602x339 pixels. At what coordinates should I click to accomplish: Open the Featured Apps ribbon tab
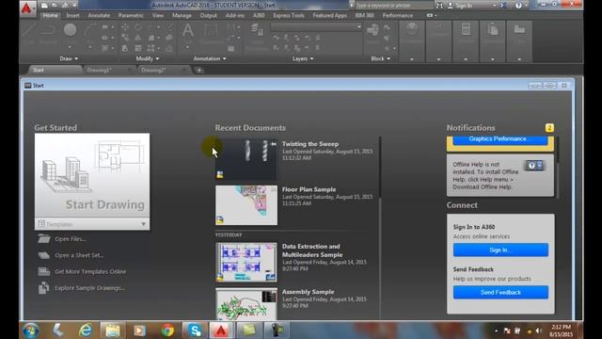coord(329,15)
